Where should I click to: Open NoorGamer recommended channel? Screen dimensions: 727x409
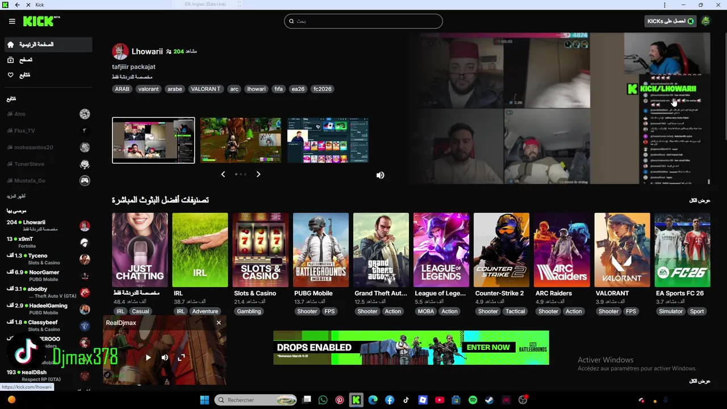click(x=48, y=276)
